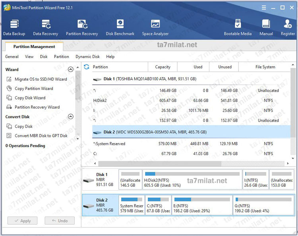298x236 pixels.
Task: Create Bootable Media
Action: coord(238,27)
